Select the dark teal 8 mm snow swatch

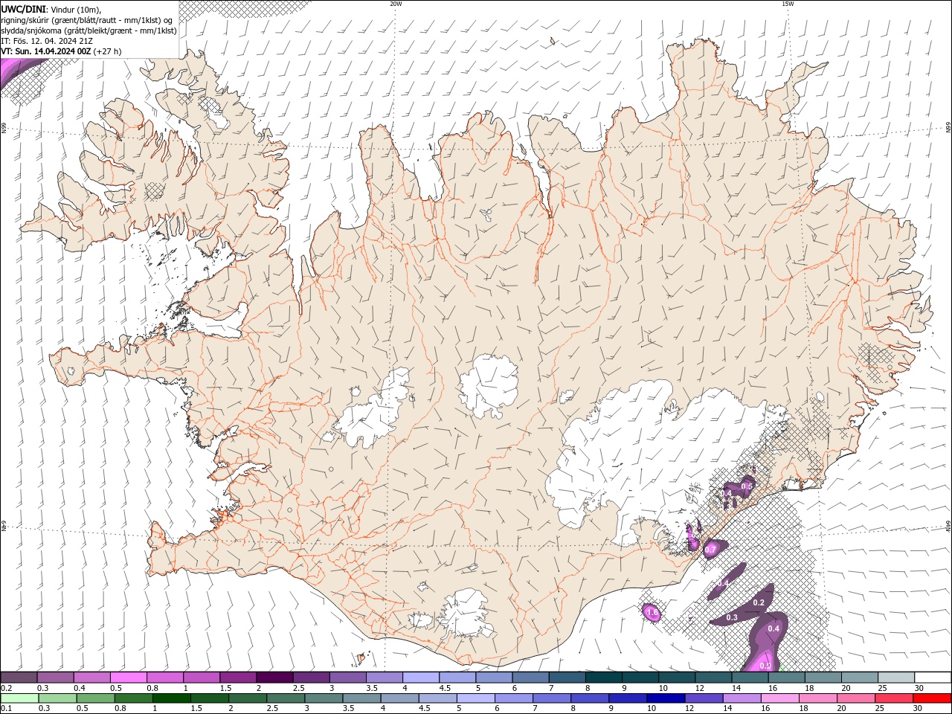[x=604, y=678]
